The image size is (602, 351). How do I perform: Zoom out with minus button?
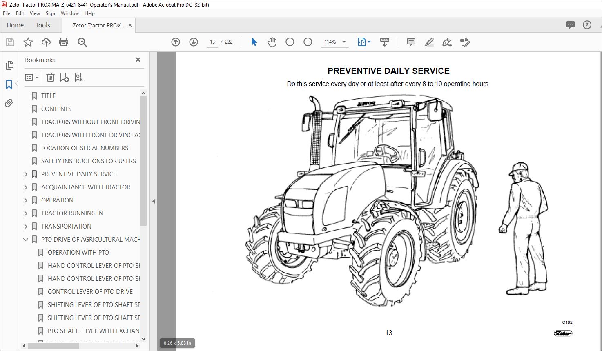[290, 42]
